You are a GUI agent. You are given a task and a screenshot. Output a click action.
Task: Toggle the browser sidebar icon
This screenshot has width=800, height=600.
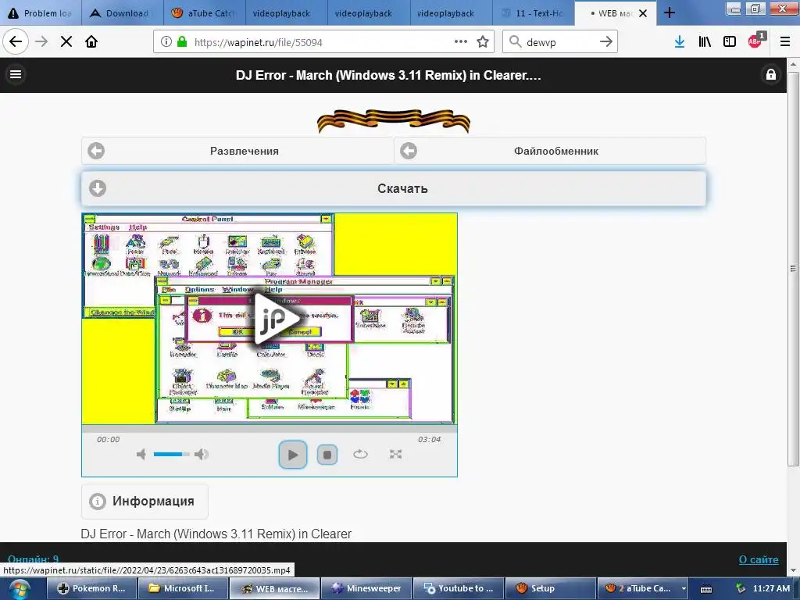click(x=730, y=42)
